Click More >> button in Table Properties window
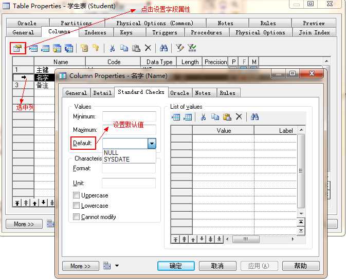Image resolution: width=346 pixels, height=279 pixels. pos(24,224)
